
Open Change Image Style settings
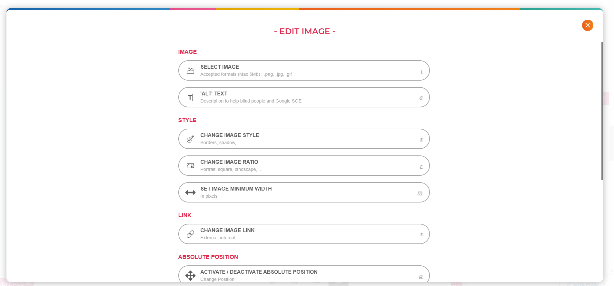pyautogui.click(x=304, y=139)
